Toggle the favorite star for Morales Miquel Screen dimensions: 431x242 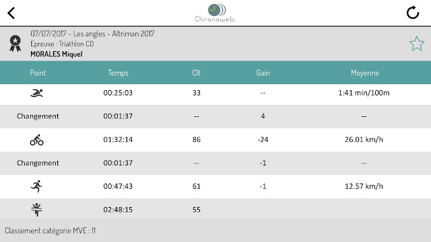click(x=417, y=44)
